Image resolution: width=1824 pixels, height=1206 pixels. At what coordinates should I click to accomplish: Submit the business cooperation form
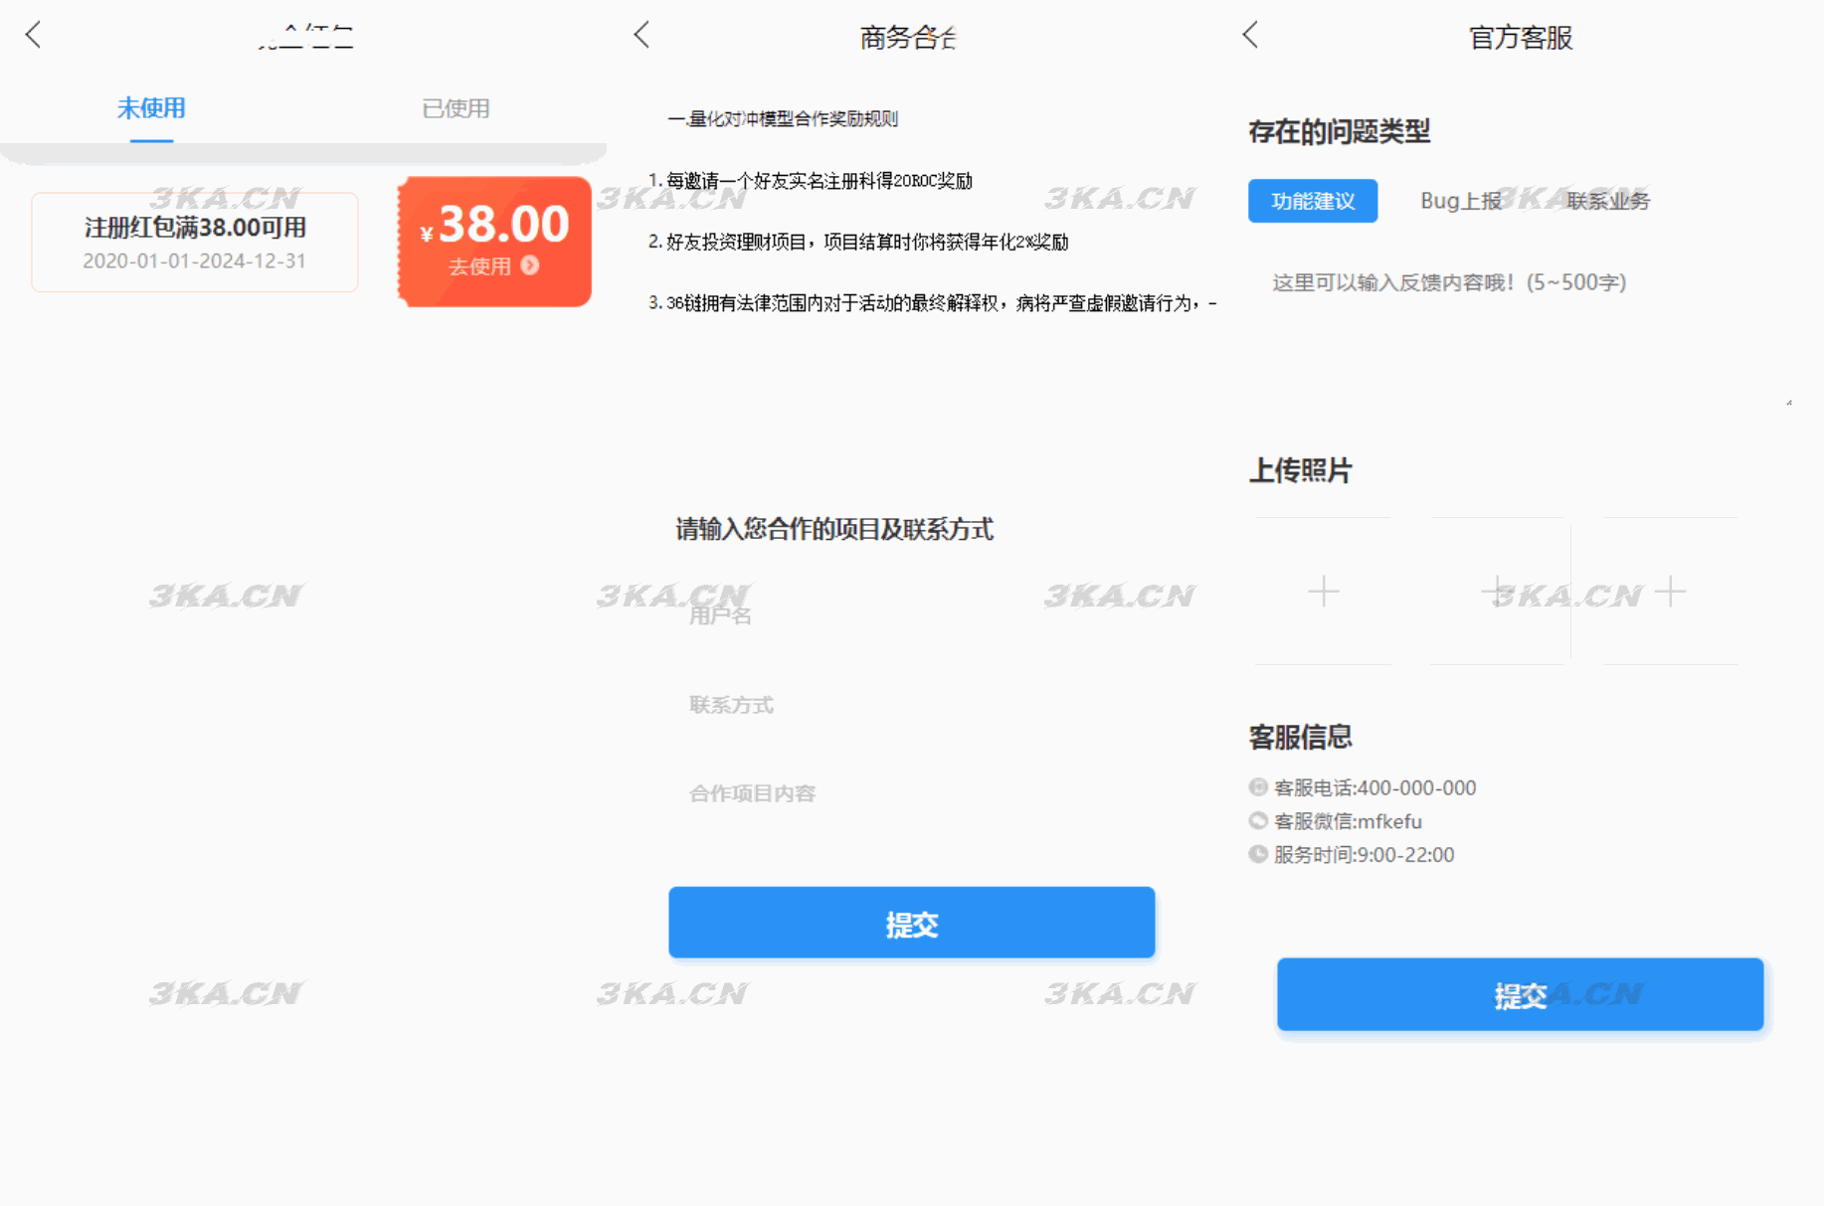click(x=911, y=924)
